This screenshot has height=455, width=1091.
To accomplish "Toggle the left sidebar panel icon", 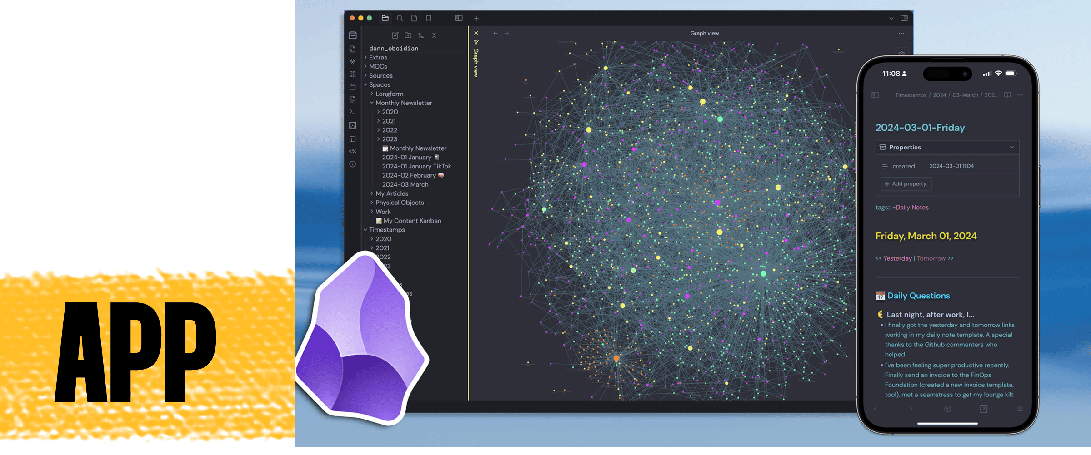I will pos(459,18).
